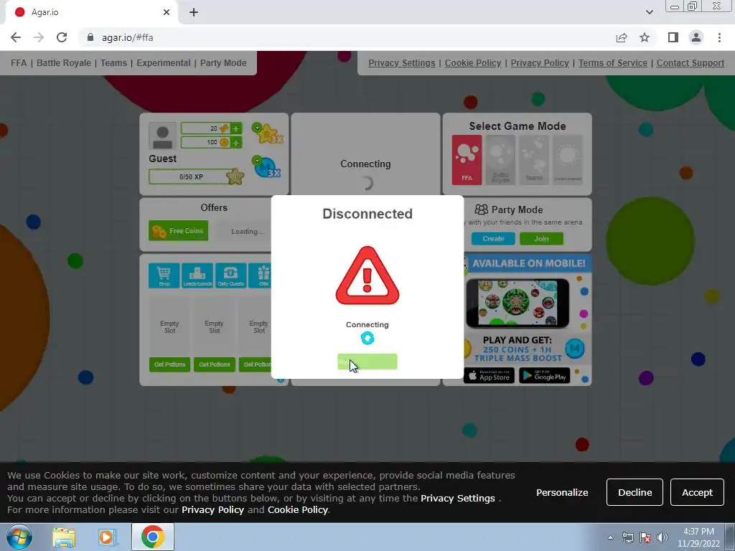
Task: Click the green plus next to 20 tickets
Action: pos(236,128)
